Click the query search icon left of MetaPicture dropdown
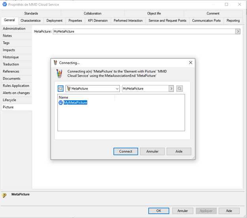 coord(60,89)
